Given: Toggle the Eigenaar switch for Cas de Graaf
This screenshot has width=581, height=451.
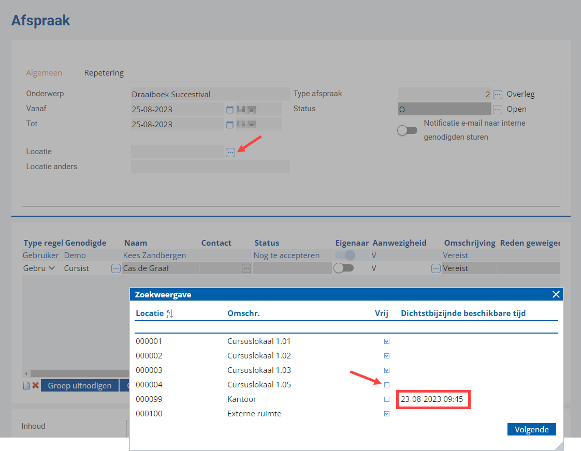Looking at the screenshot, I should pyautogui.click(x=343, y=268).
